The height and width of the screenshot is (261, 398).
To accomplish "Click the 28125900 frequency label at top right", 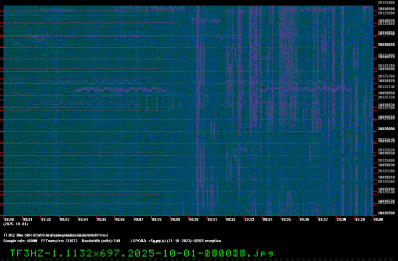I will [x=386, y=3].
